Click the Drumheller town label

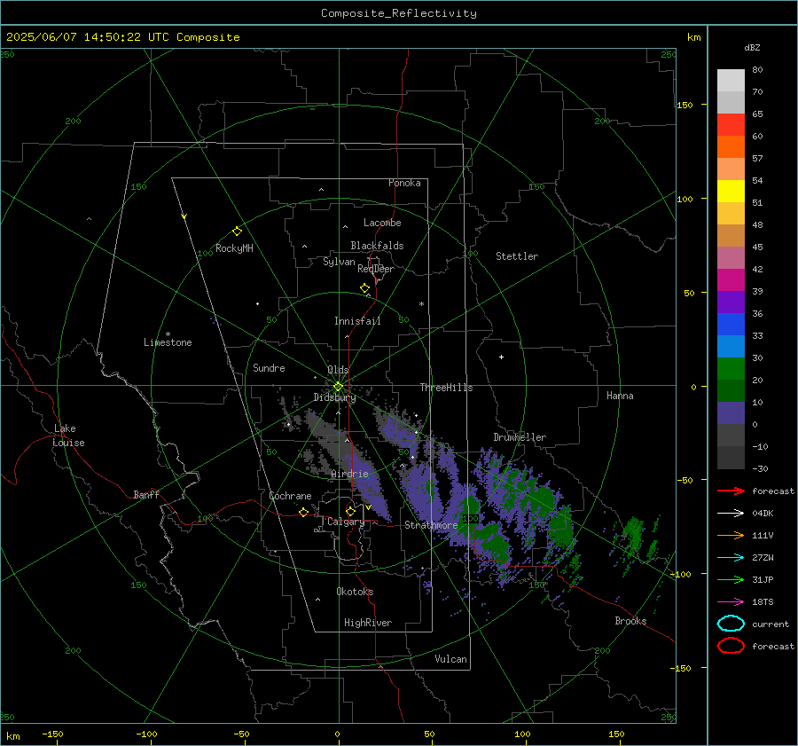tap(520, 437)
